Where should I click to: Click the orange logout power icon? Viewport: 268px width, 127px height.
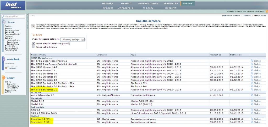[x=267, y=11]
